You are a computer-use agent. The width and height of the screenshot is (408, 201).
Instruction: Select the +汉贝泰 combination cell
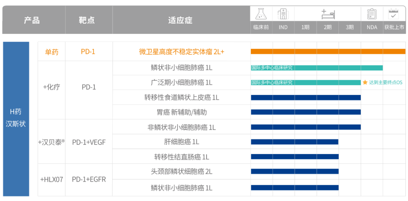(x=51, y=142)
